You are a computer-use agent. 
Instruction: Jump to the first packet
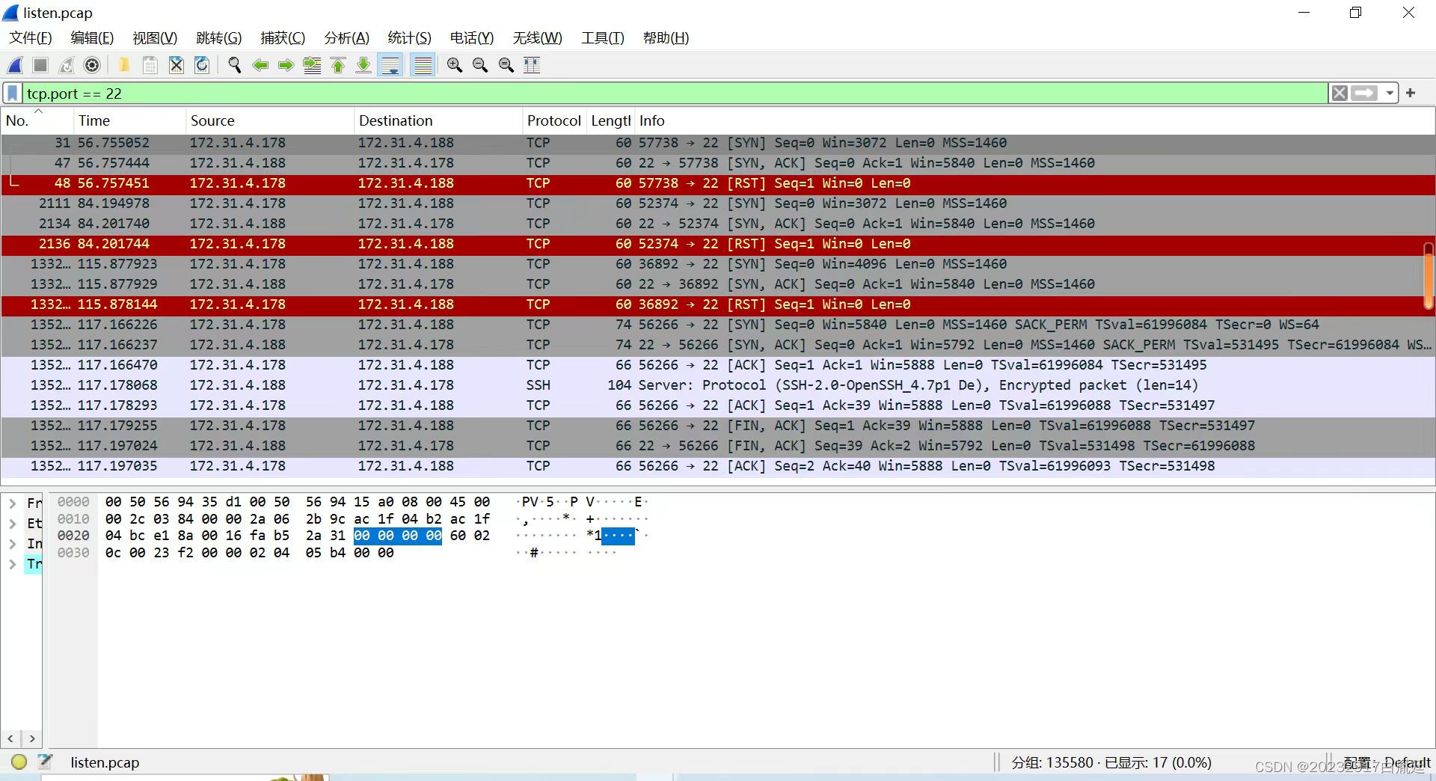[x=338, y=65]
